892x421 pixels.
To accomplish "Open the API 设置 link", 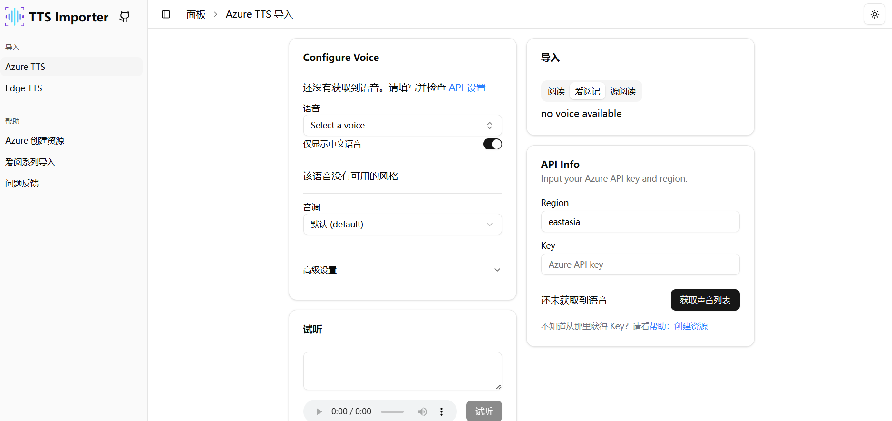I will 467,88.
